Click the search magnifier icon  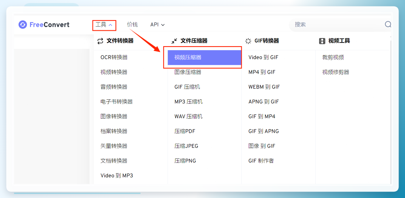tap(388, 24)
